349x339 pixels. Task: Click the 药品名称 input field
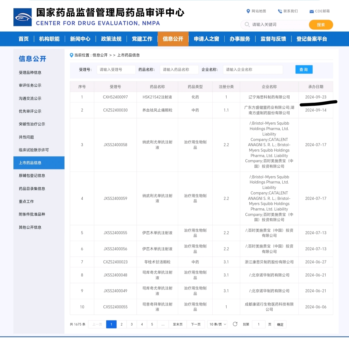click(x=179, y=69)
